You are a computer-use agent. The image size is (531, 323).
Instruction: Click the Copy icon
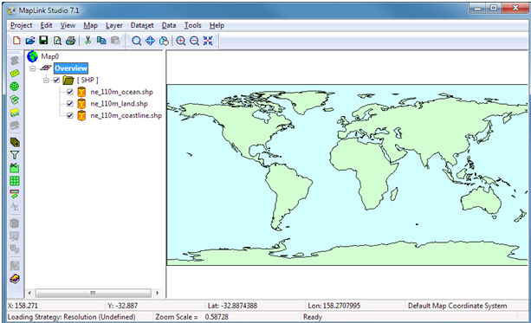pyautogui.click(x=101, y=41)
